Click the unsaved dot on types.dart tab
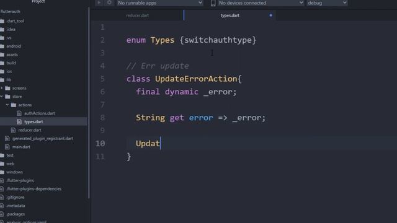The height and width of the screenshot is (223, 397). (x=270, y=15)
